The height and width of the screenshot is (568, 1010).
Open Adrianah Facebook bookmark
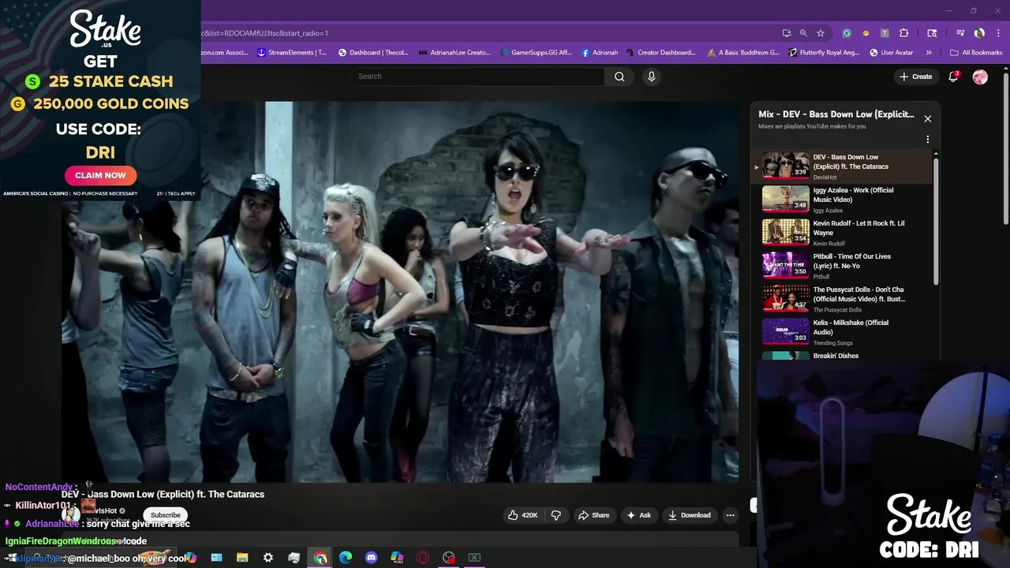coord(600,53)
